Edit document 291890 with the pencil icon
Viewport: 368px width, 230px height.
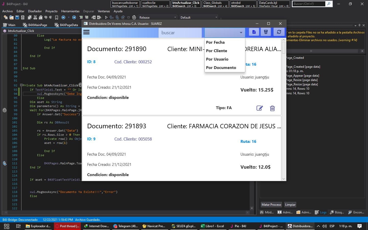coord(259,108)
